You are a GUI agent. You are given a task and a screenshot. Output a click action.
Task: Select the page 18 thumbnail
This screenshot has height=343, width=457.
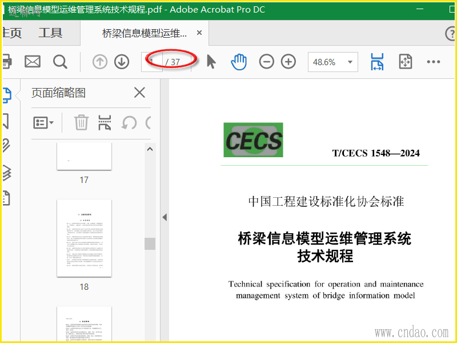[x=84, y=238]
